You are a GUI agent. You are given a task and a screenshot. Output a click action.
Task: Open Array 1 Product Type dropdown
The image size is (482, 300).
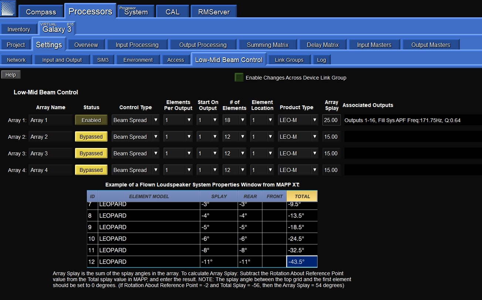[x=299, y=120]
